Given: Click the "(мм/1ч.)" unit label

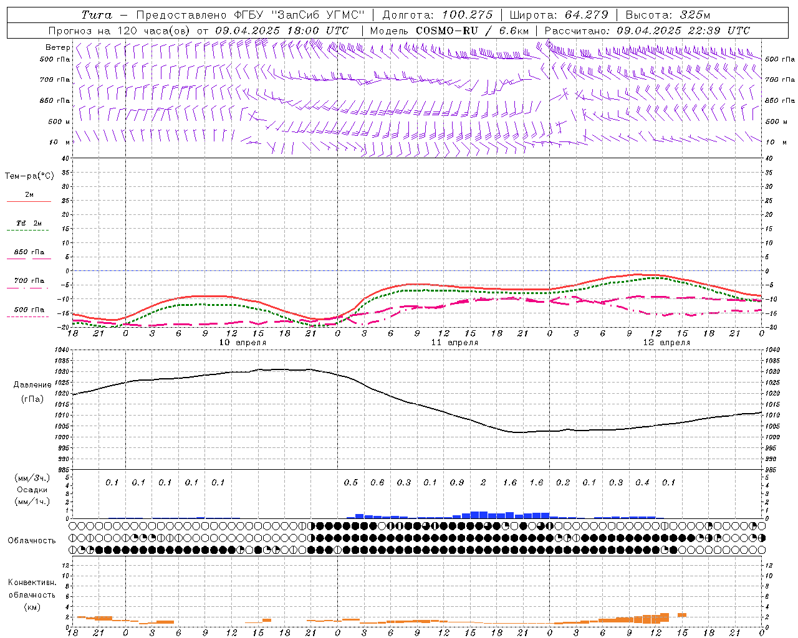Looking at the screenshot, I should coord(32,502).
